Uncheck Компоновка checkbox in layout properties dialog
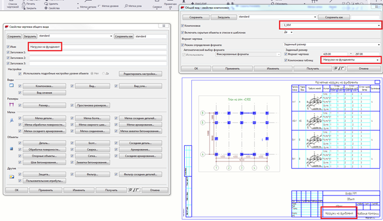This screenshot has width=383, height=221. [x=182, y=26]
